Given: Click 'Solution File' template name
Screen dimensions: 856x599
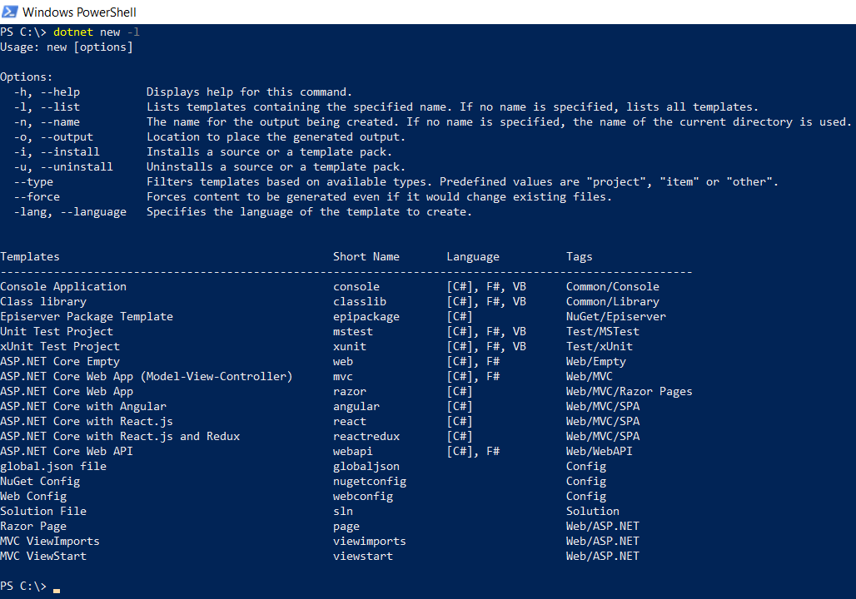Looking at the screenshot, I should coord(43,511).
